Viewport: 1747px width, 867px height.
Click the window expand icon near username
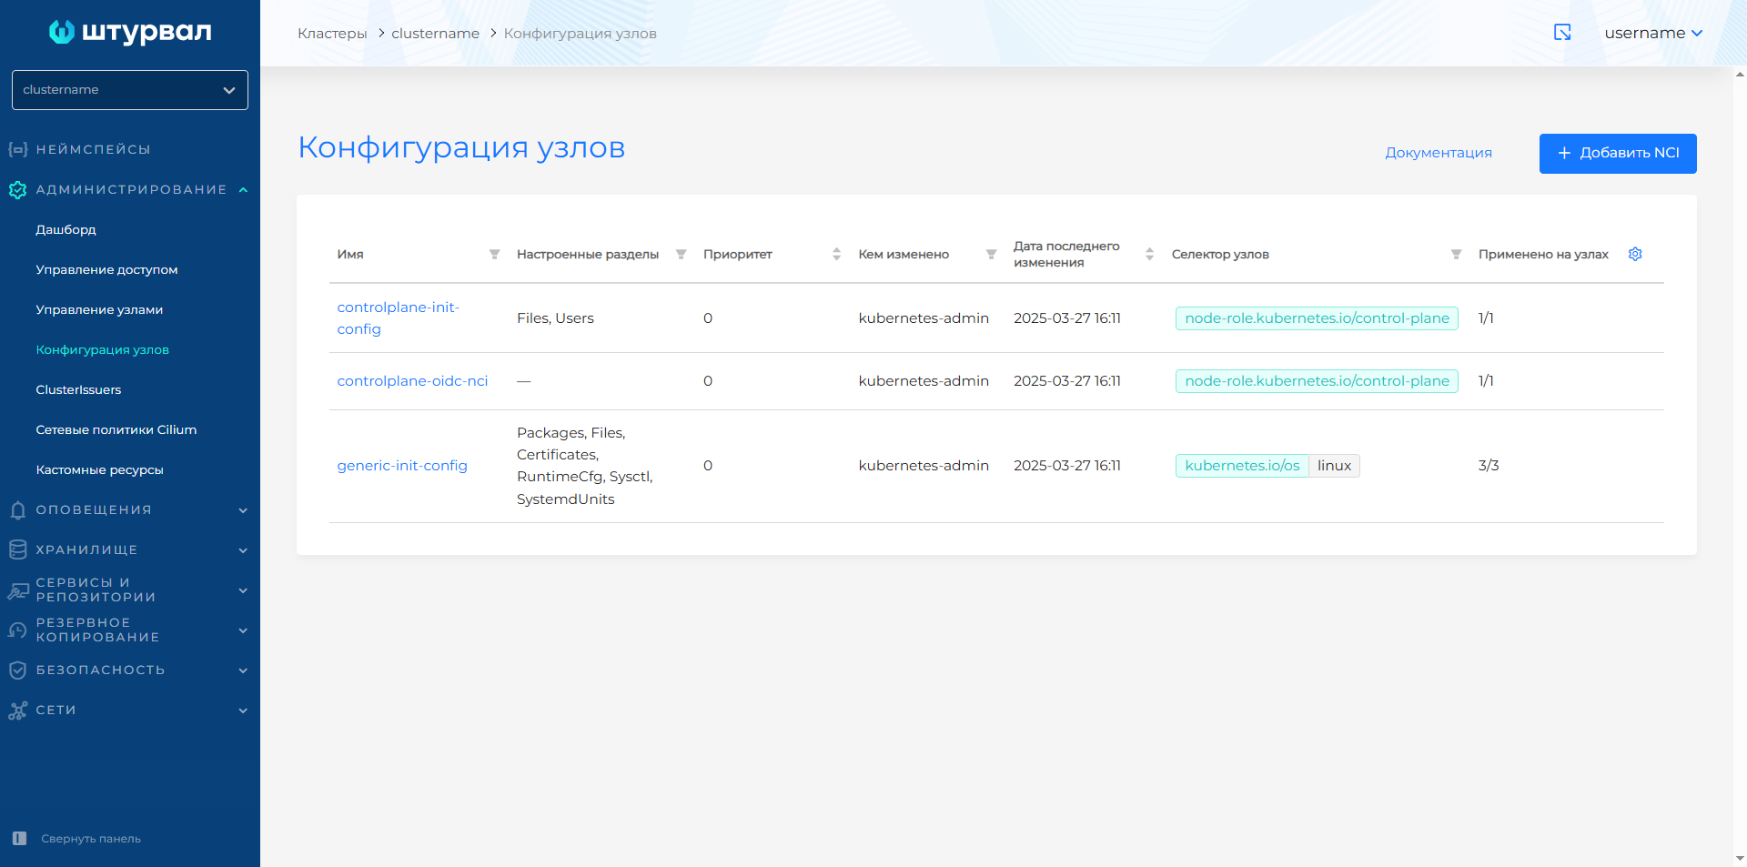tap(1562, 33)
